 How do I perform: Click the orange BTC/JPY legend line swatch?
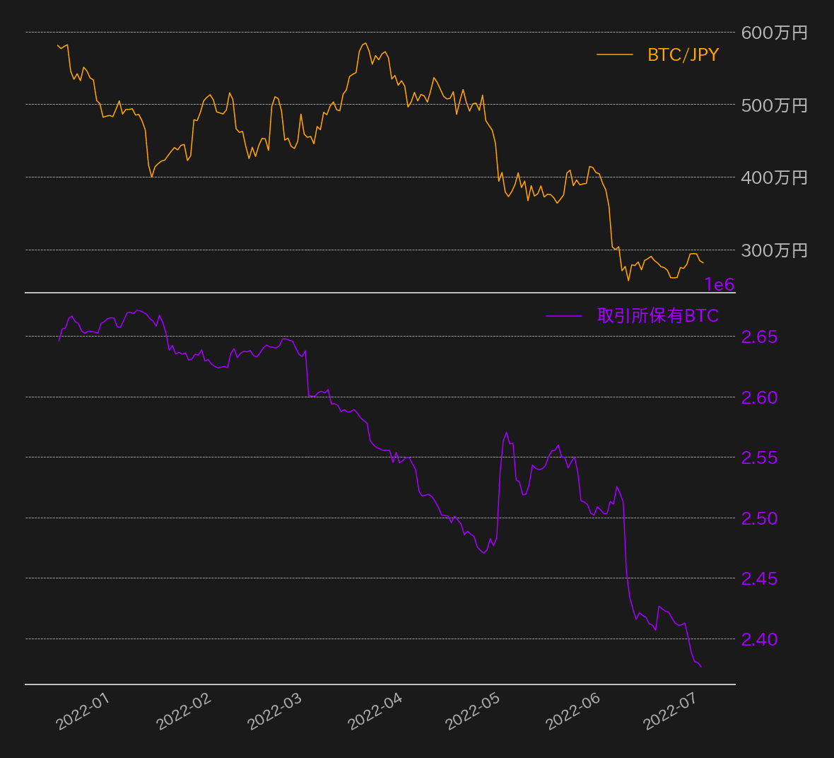(x=614, y=54)
